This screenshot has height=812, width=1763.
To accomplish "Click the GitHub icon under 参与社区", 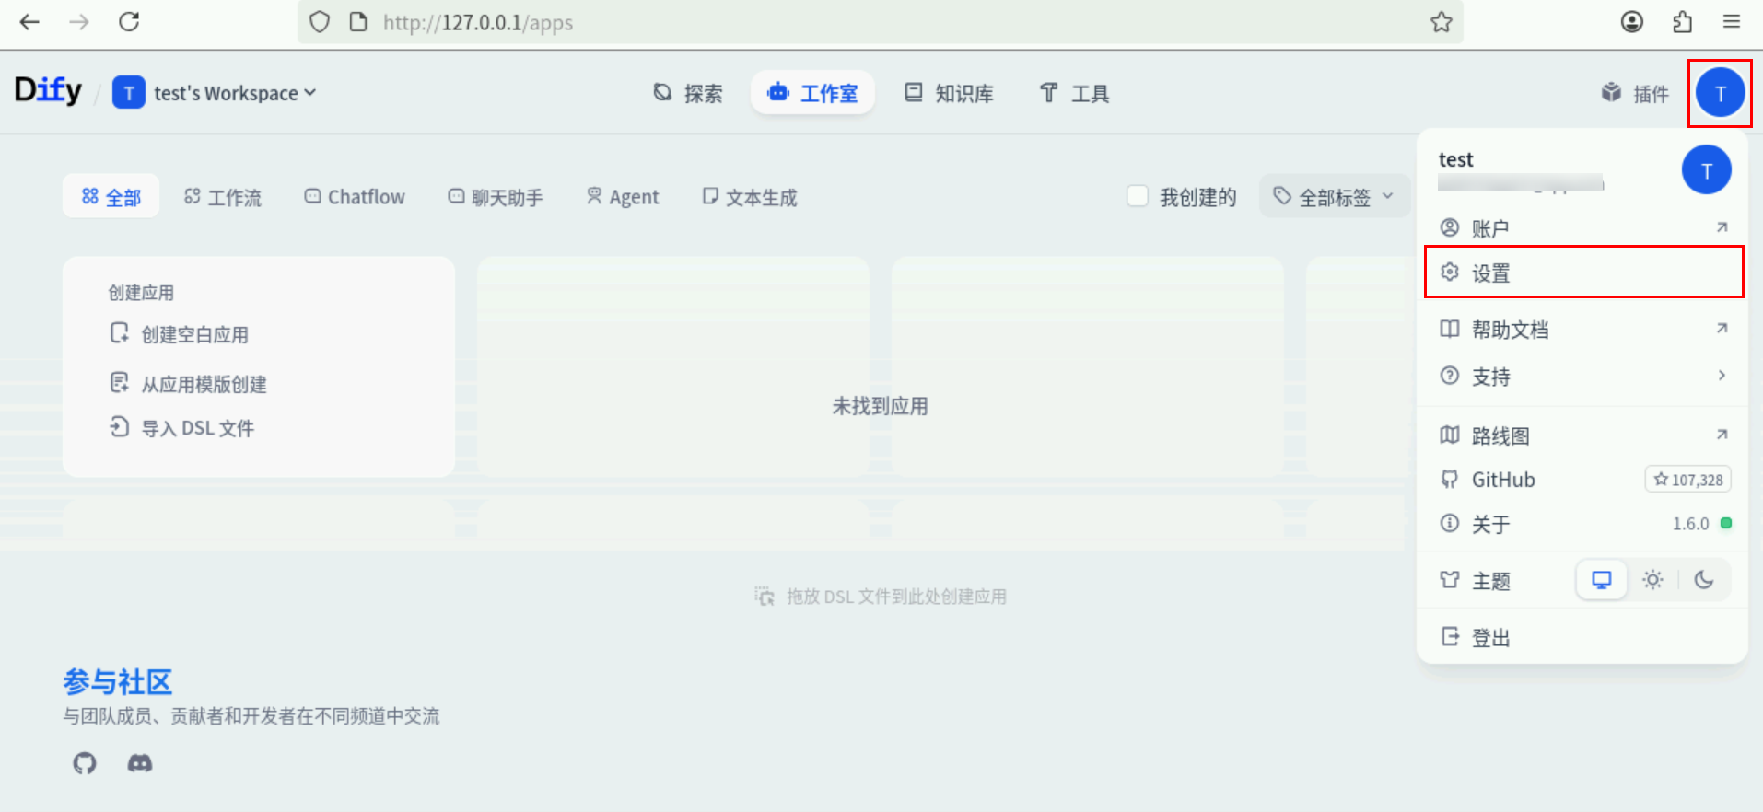I will [85, 763].
